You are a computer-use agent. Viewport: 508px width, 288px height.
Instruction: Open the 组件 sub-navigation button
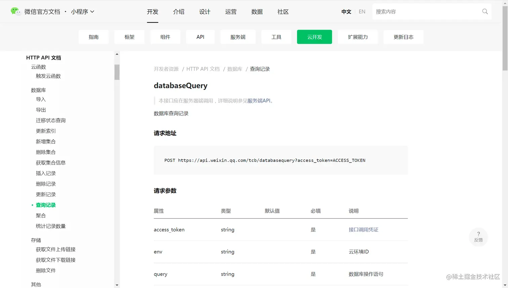pyautogui.click(x=165, y=37)
